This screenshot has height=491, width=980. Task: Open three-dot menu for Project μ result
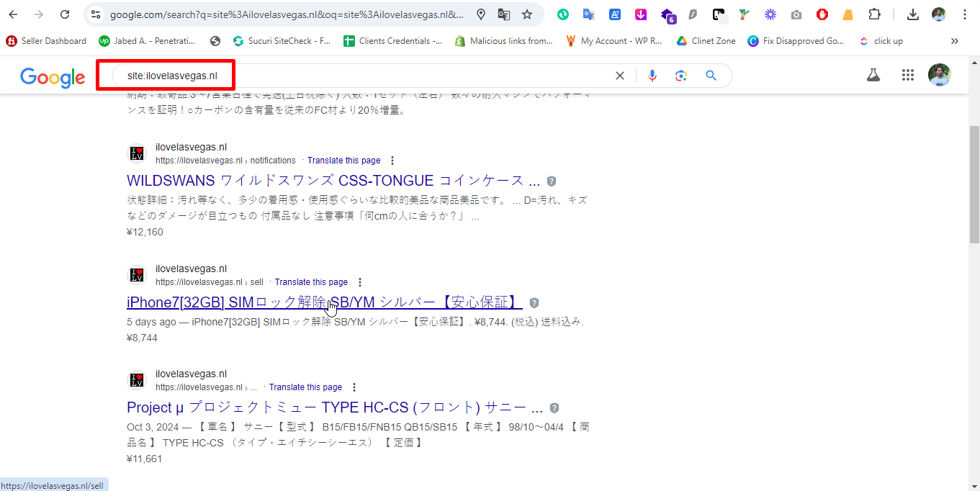(354, 387)
